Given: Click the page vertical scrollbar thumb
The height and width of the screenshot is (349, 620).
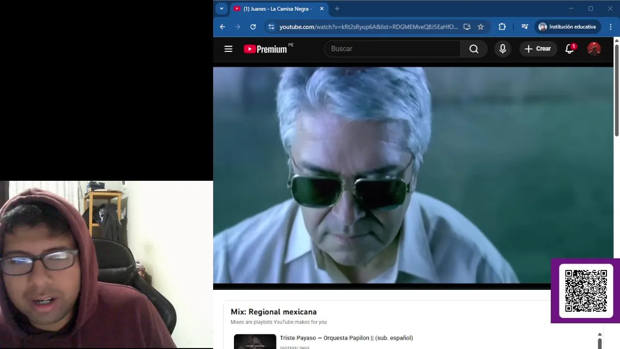Looking at the screenshot, I should pos(617,90).
